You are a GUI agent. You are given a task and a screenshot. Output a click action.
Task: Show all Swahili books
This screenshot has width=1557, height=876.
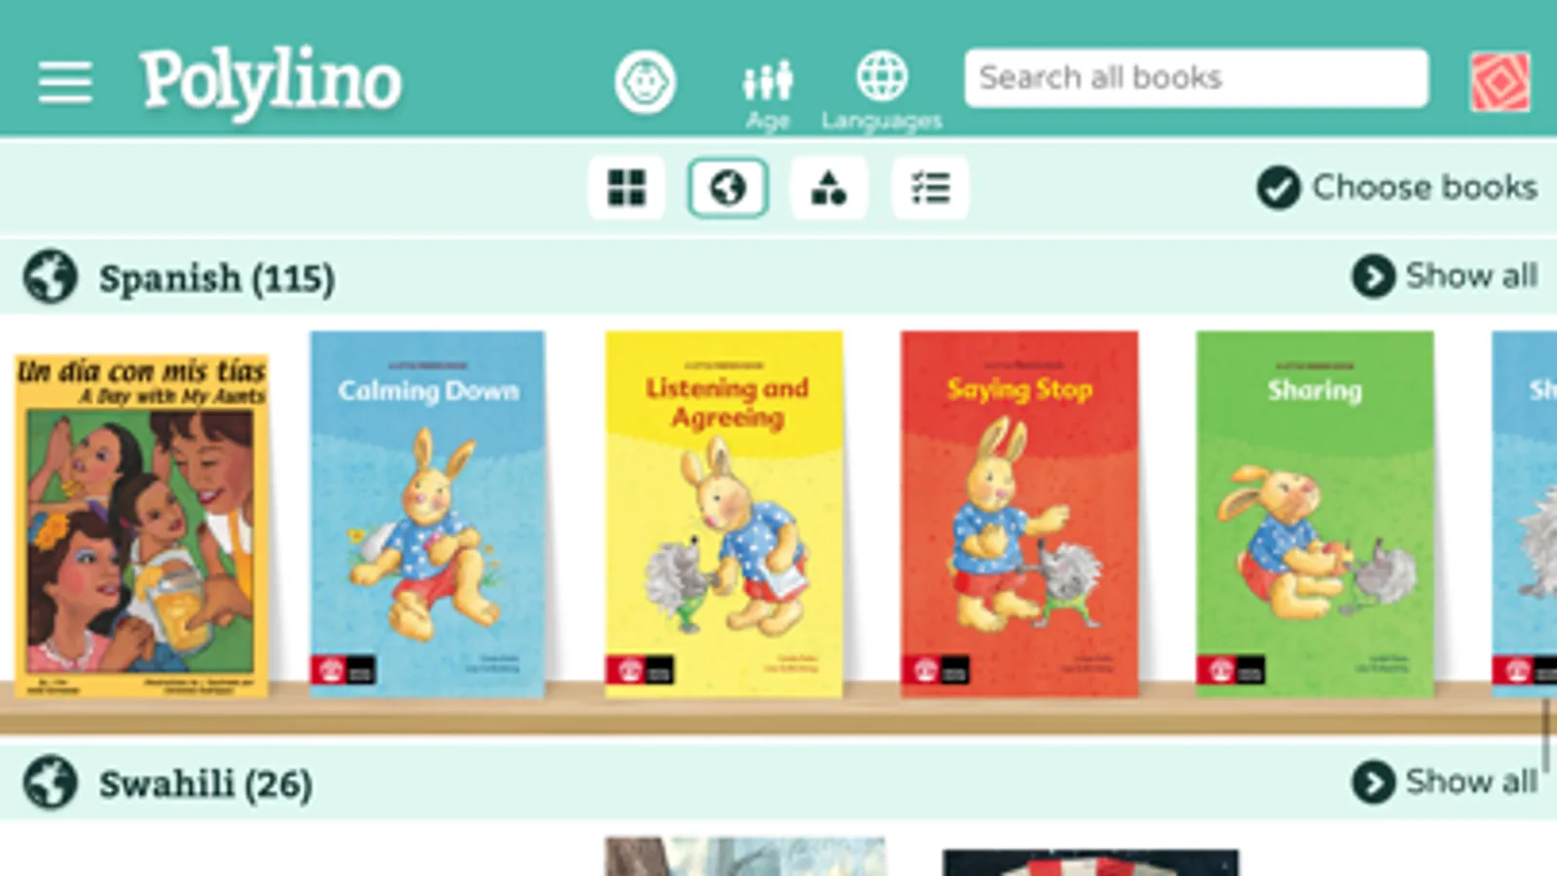pos(1444,782)
